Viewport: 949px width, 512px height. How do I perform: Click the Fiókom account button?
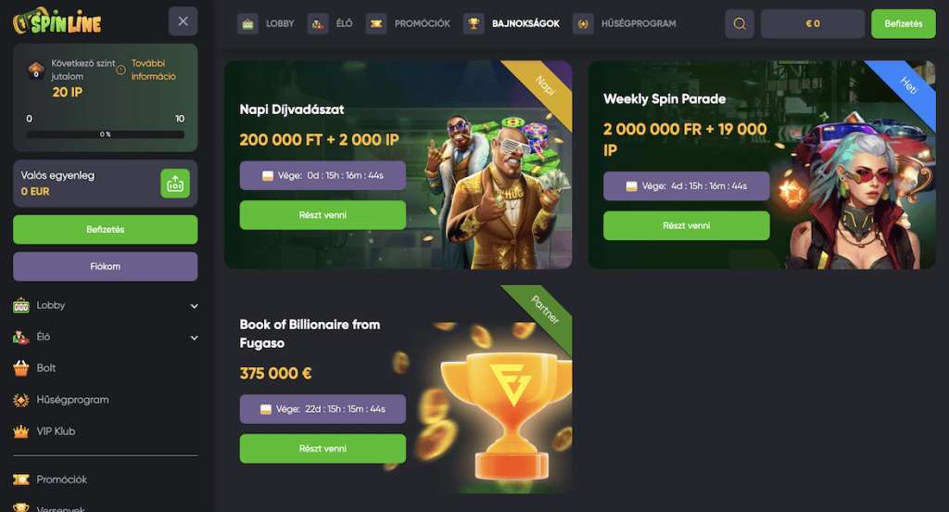coord(106,266)
